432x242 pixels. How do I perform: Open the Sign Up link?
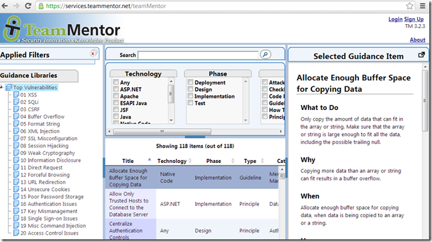pyautogui.click(x=414, y=19)
